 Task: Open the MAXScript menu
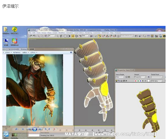105,33
